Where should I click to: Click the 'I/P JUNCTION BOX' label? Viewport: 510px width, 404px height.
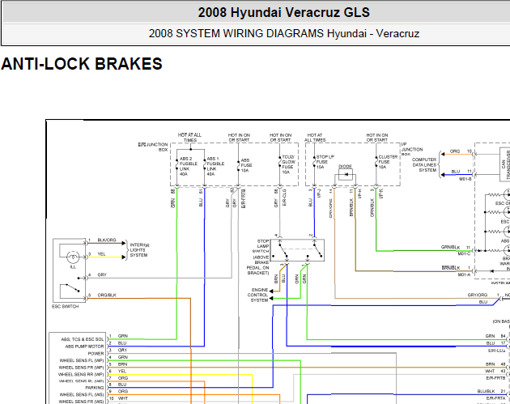pyautogui.click(x=412, y=149)
